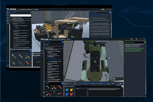Select the red tube in ALKAR Araçlar panel

pos(60,87)
